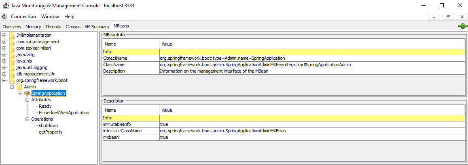
Task: Click the SpringApplication MBean bean icon
Action: tap(27, 93)
